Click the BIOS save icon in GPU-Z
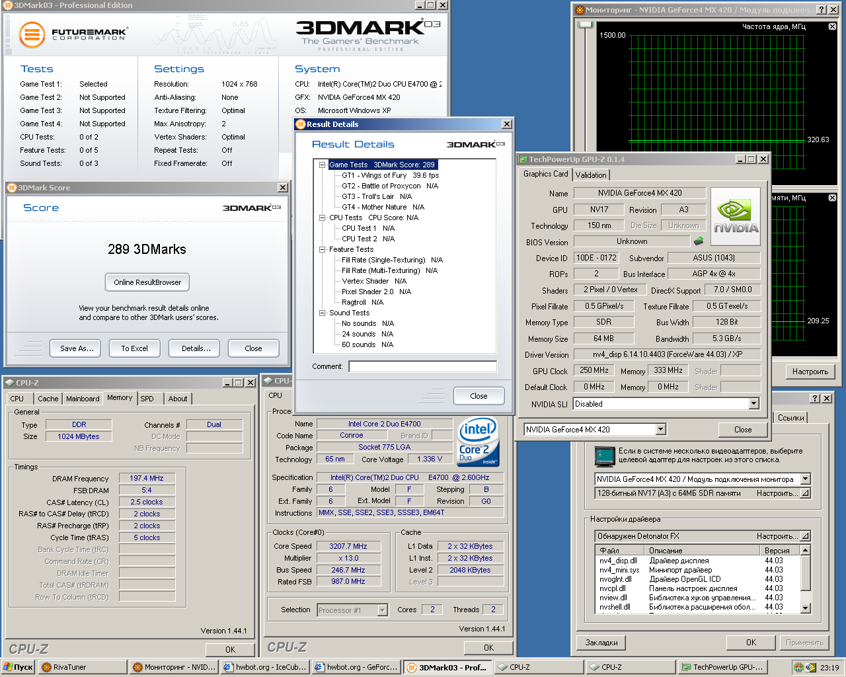The image size is (846, 677). tap(698, 241)
